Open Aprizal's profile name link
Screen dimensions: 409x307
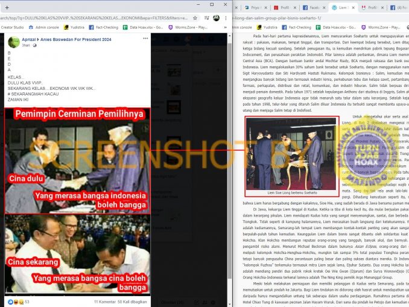29,39
